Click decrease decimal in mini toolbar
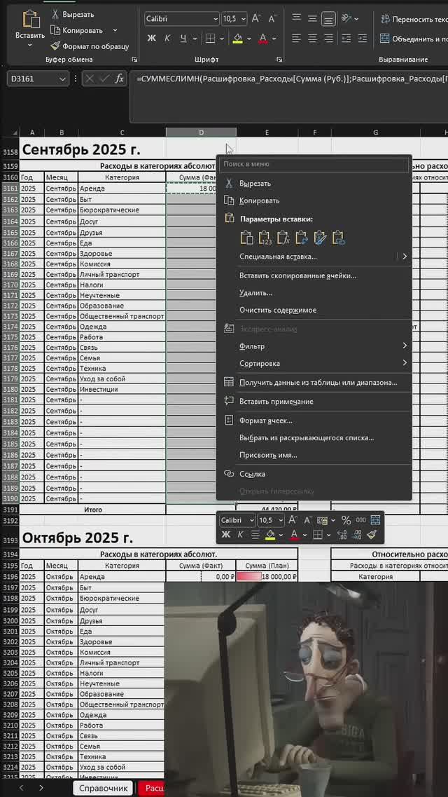 [x=357, y=535]
